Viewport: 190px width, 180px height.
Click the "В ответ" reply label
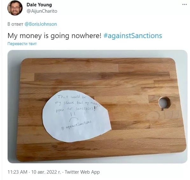15,24
